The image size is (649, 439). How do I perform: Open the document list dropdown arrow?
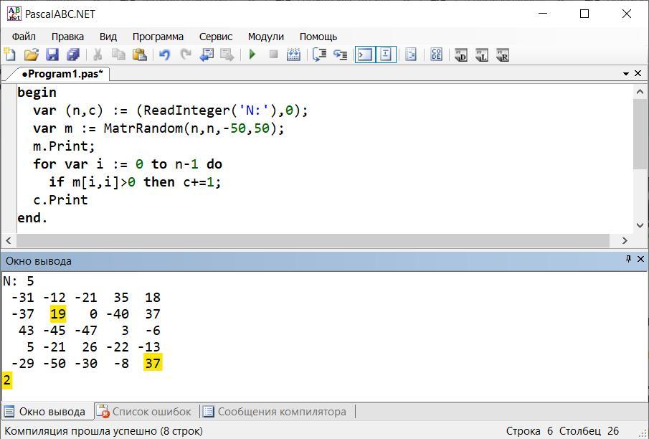(626, 73)
